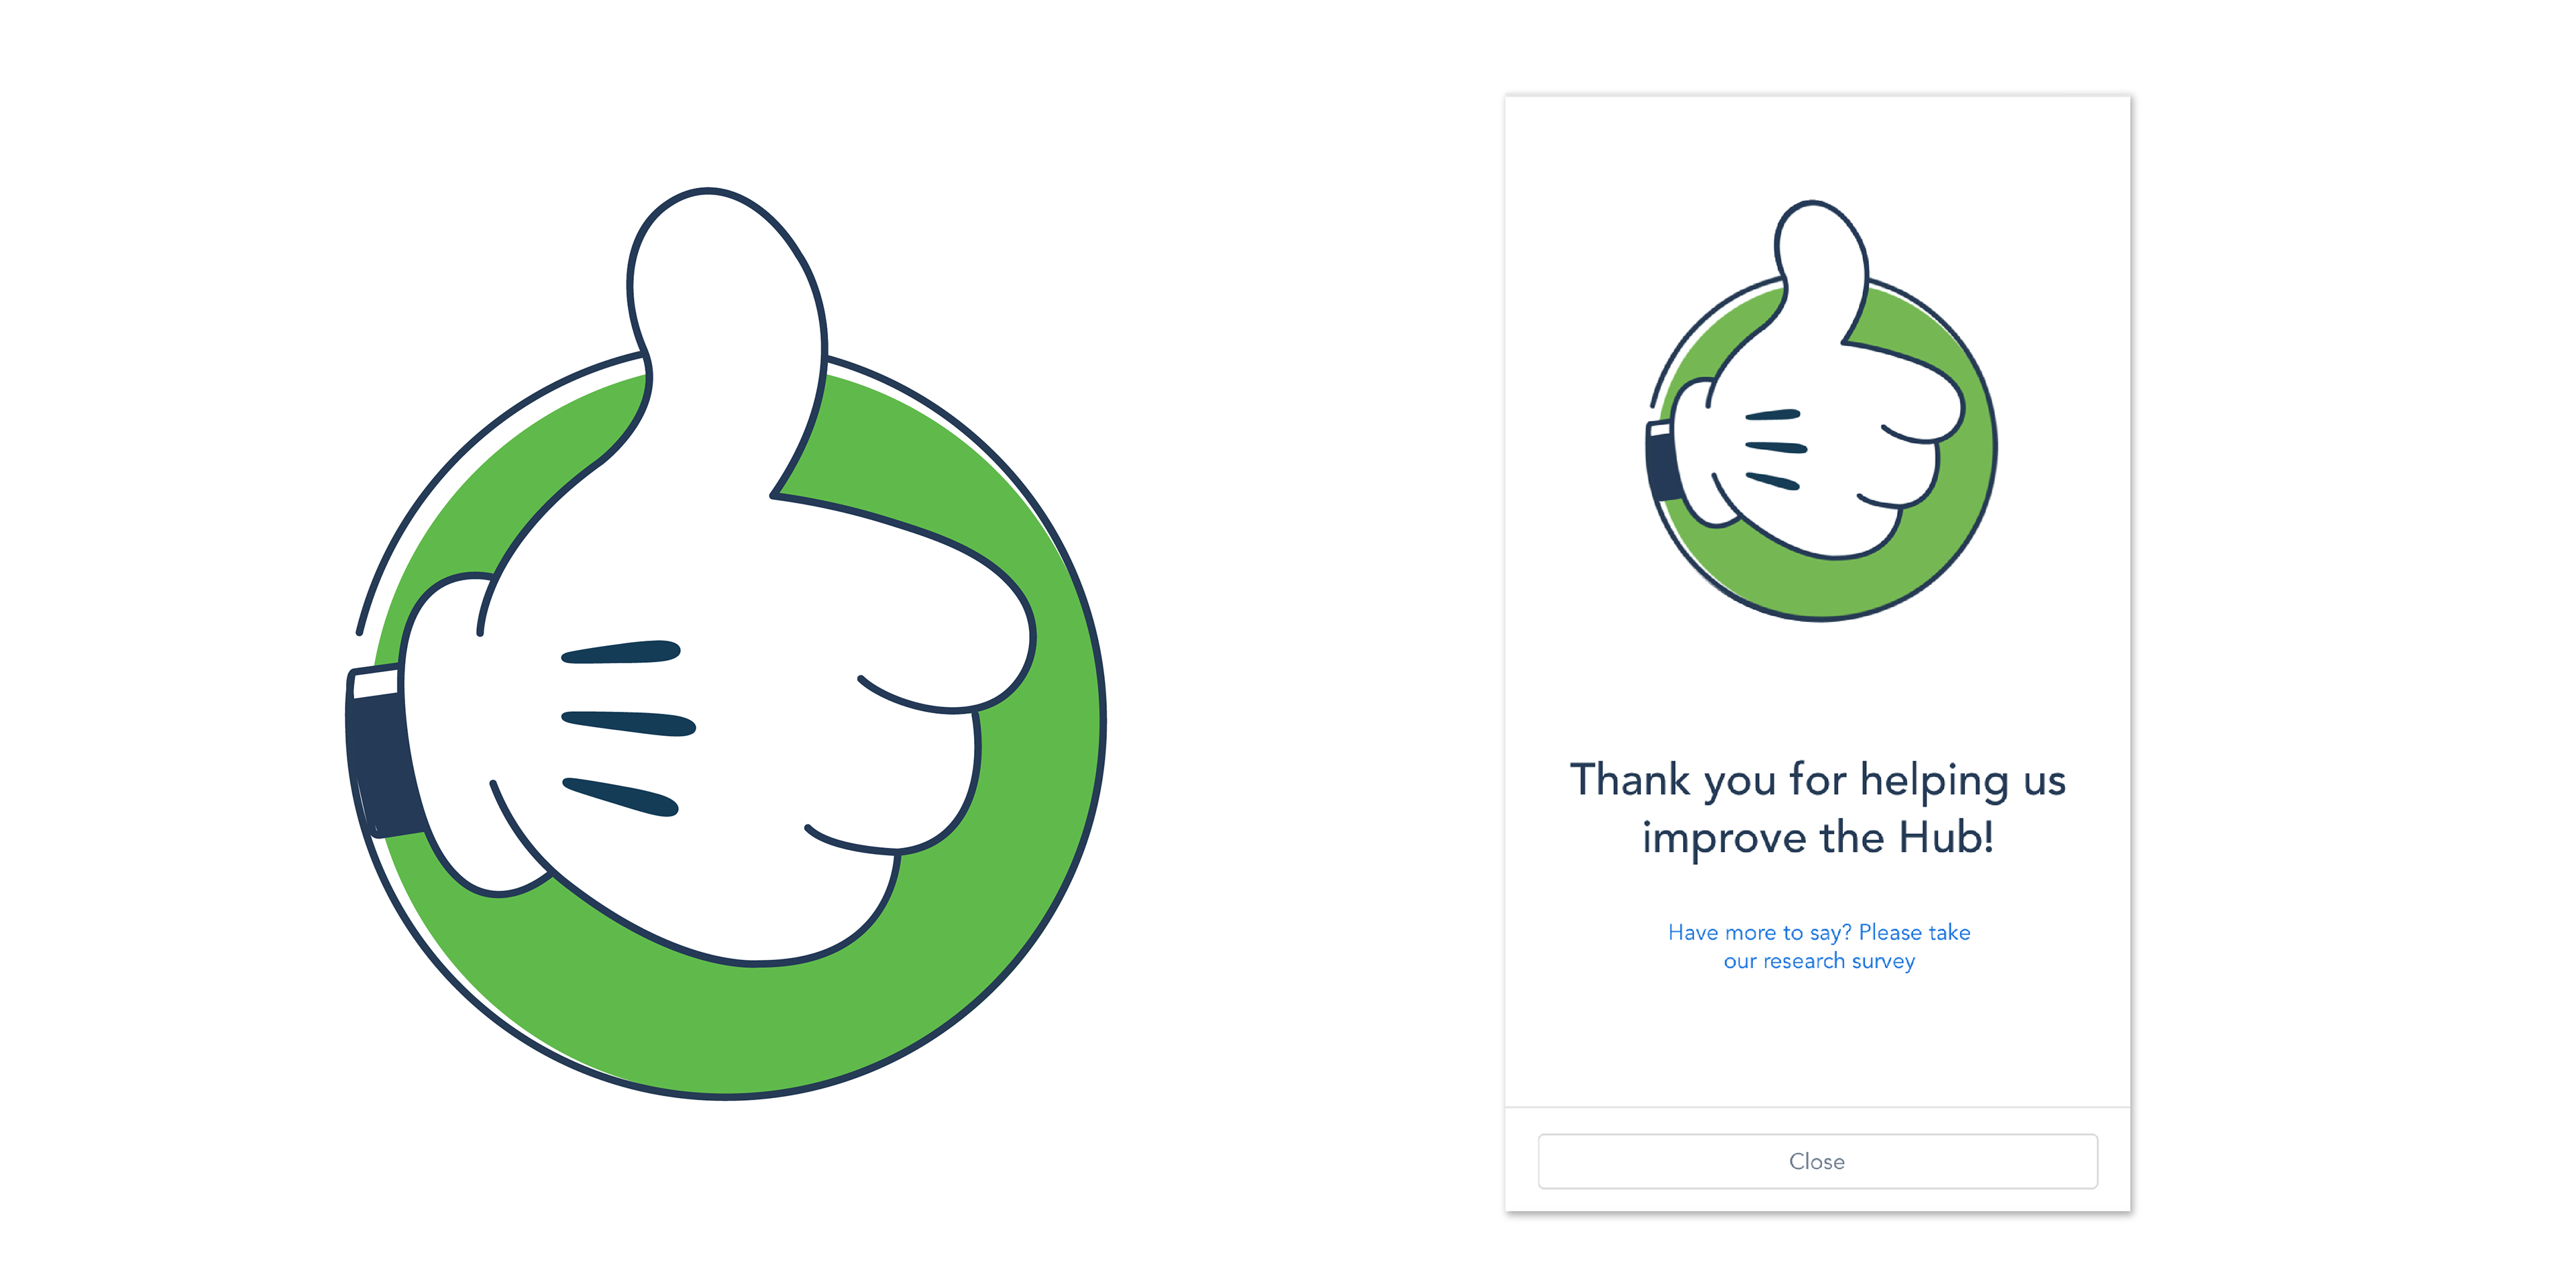The width and height of the screenshot is (2576, 1288).
Task: Click the "our research survey" link line
Action: pyautogui.click(x=1819, y=961)
